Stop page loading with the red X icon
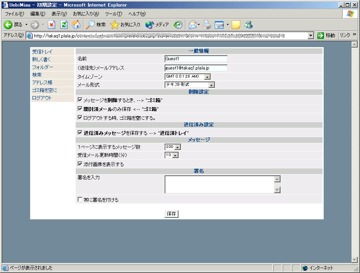 pyautogui.click(x=51, y=25)
